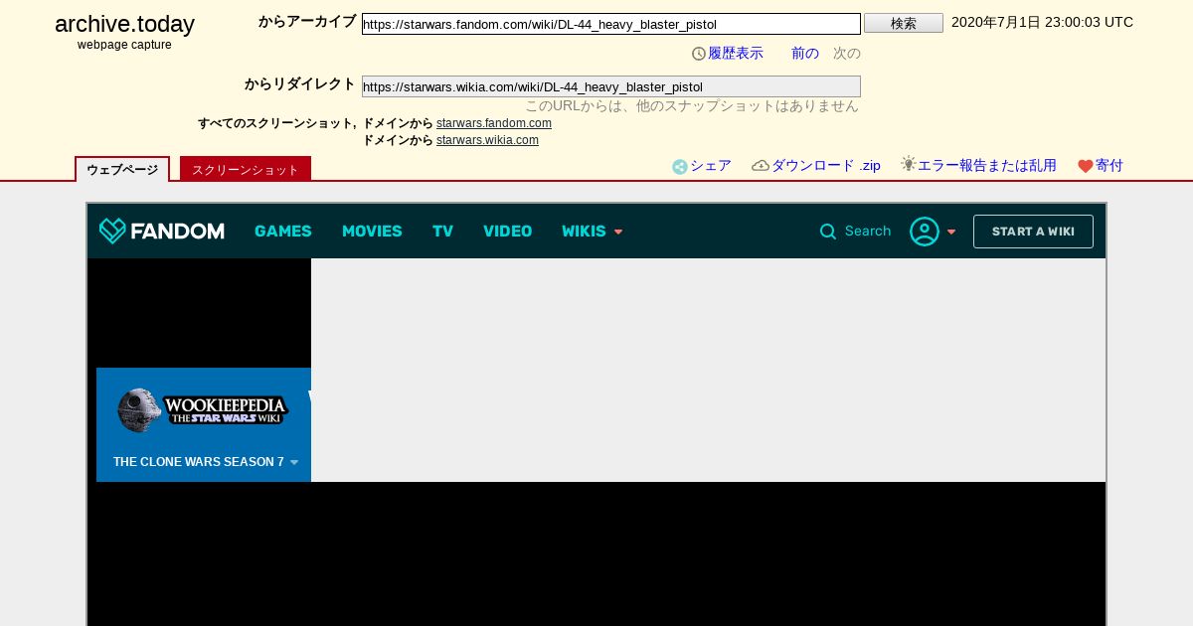Screen dimensions: 1193x626
Task: Click the 寄付 donate link
Action: [1109, 166]
